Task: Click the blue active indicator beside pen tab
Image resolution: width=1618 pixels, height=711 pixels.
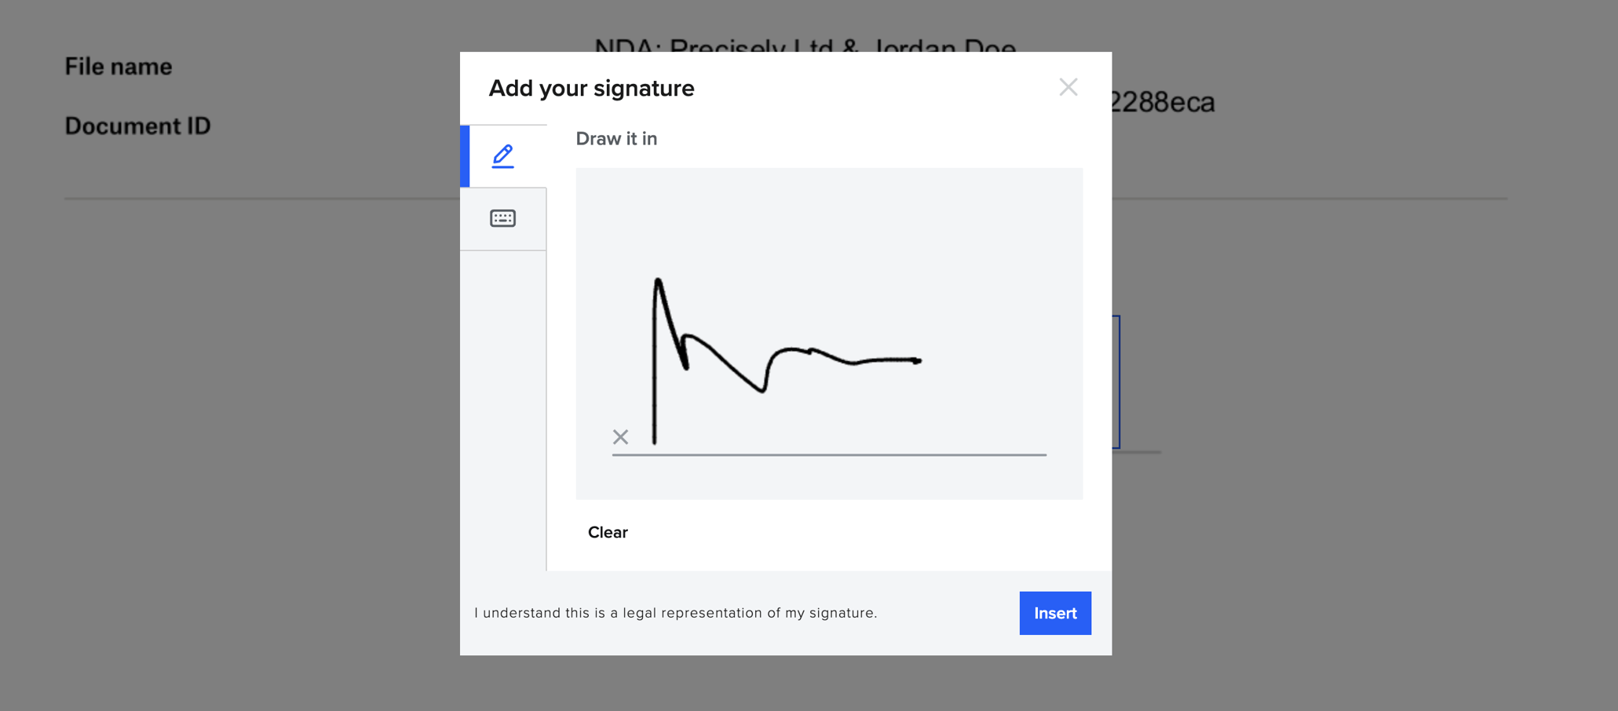Action: coord(465,156)
